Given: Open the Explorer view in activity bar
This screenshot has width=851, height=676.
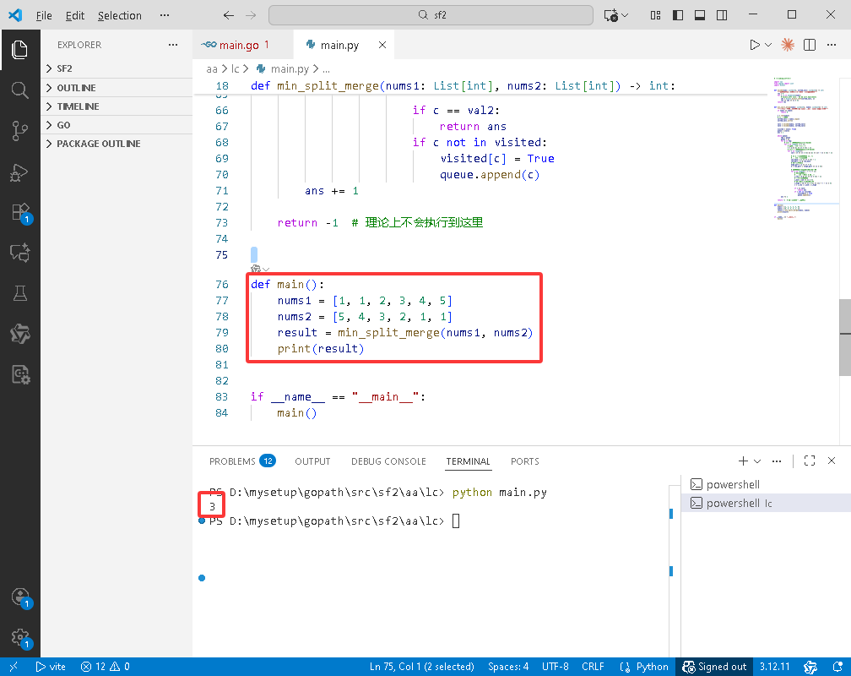Looking at the screenshot, I should coord(20,50).
